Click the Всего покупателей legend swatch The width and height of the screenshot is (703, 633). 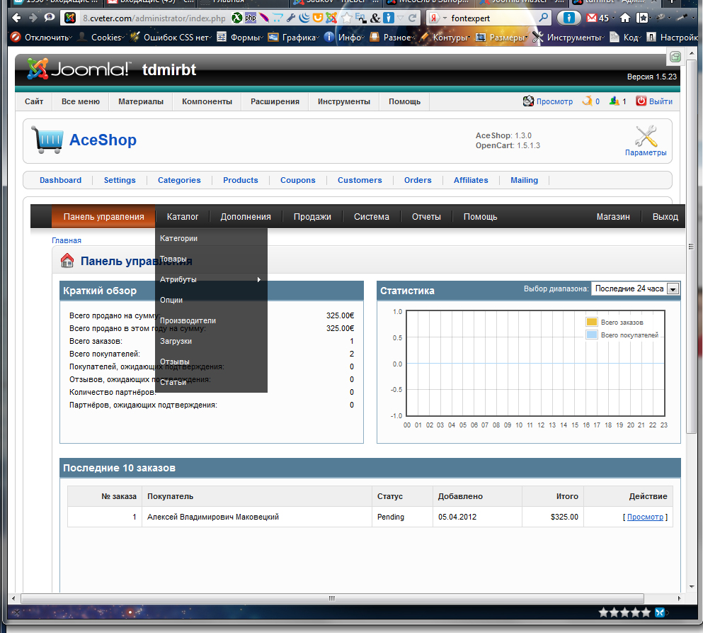[592, 335]
